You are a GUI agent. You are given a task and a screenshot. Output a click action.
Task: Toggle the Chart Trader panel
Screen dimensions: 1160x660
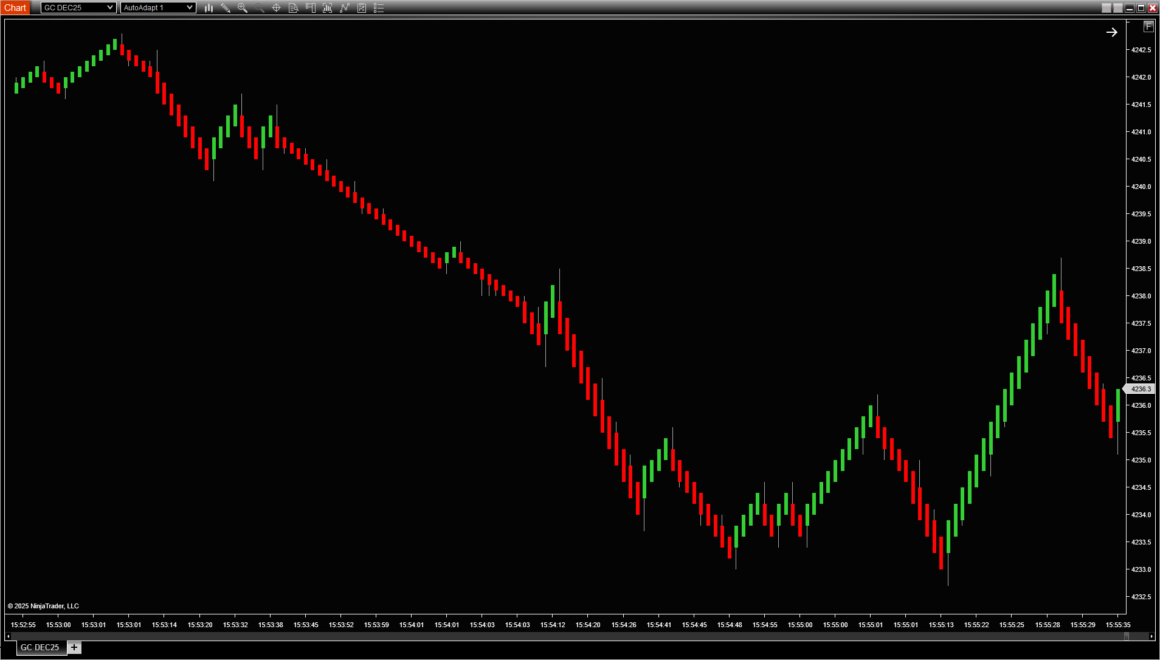coord(311,8)
